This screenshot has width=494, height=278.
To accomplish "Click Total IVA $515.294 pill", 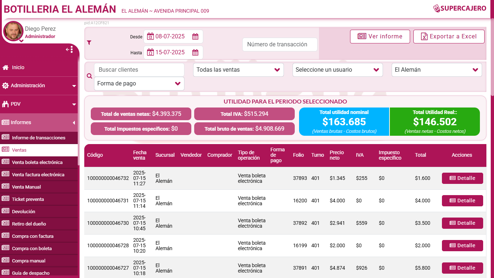I will [244, 114].
